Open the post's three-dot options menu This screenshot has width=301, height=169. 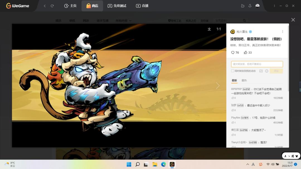tap(283, 32)
